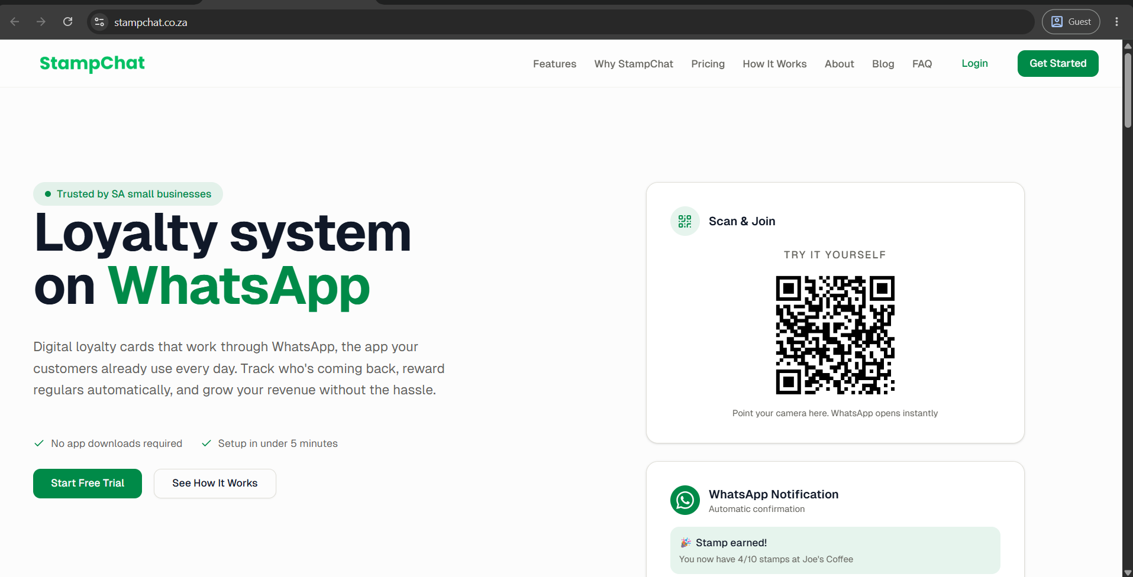Open the browser three-dot menu

click(1116, 22)
